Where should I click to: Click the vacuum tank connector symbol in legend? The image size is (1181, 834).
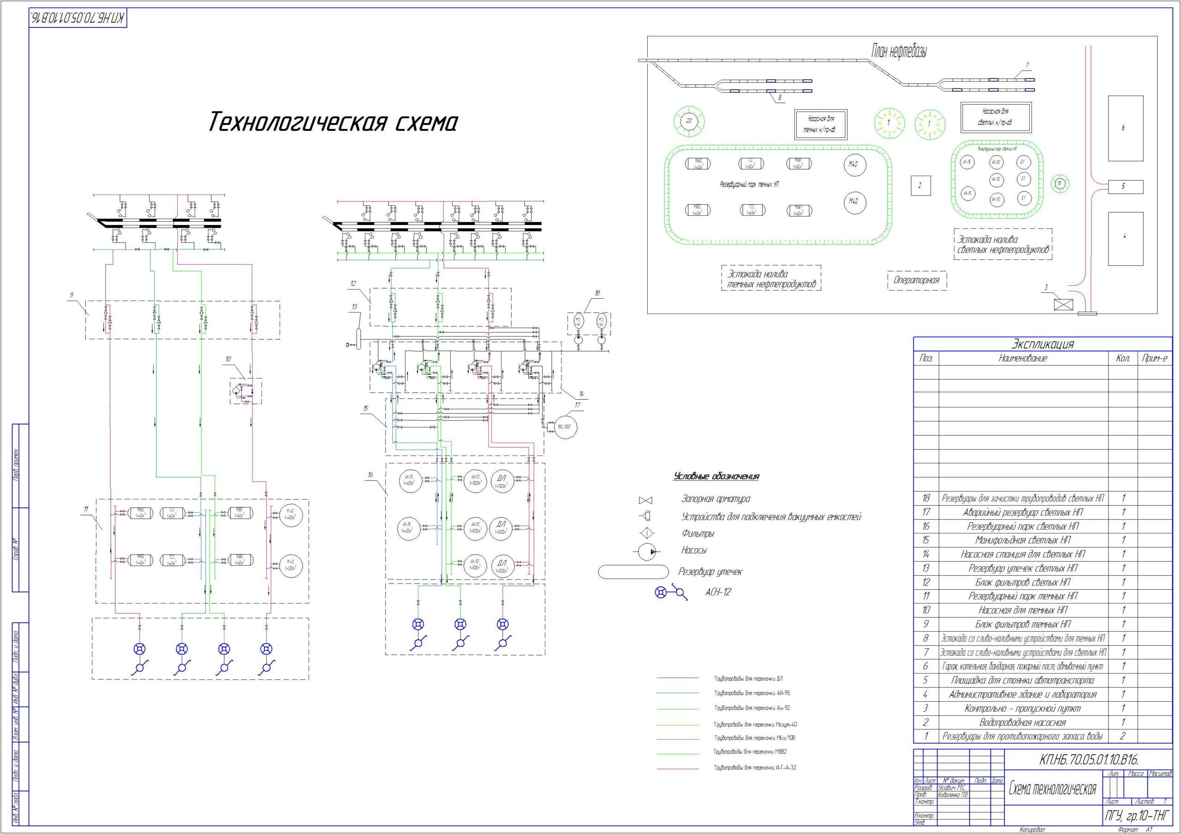tap(645, 516)
